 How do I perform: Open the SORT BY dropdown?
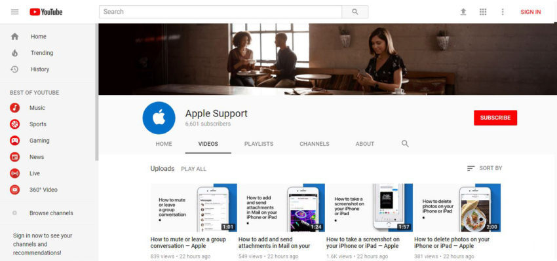[484, 168]
